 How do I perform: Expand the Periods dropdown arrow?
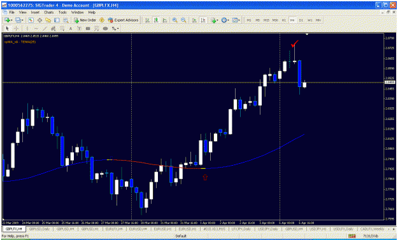point(228,20)
